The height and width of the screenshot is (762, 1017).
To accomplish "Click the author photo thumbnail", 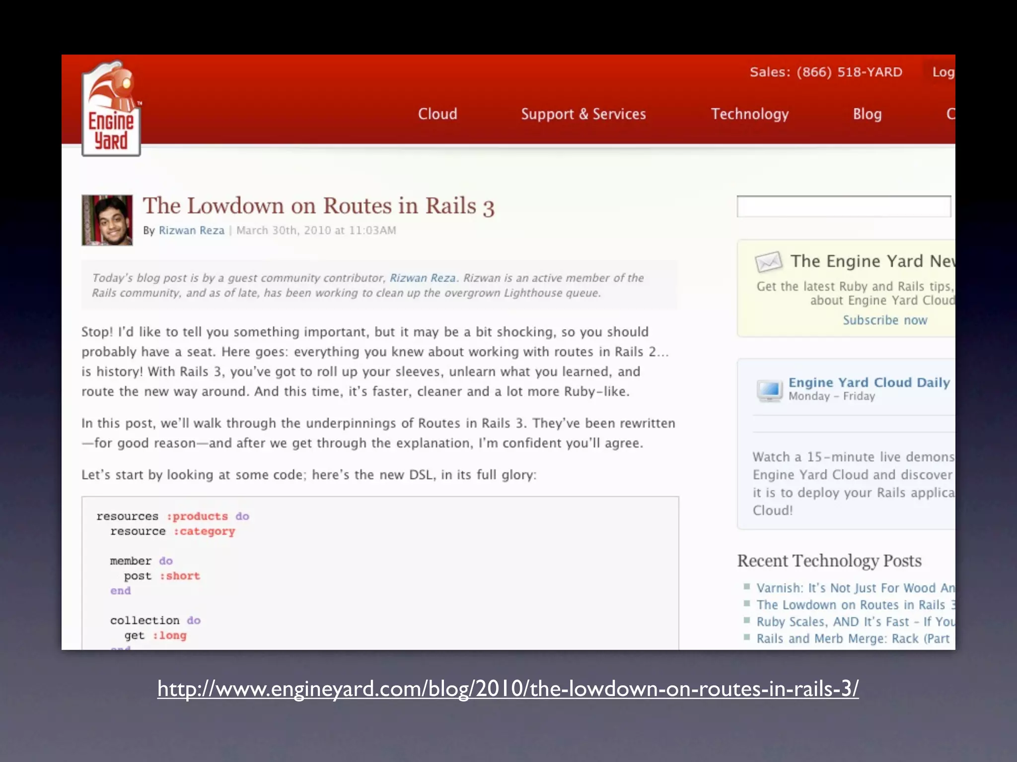I will 107,220.
